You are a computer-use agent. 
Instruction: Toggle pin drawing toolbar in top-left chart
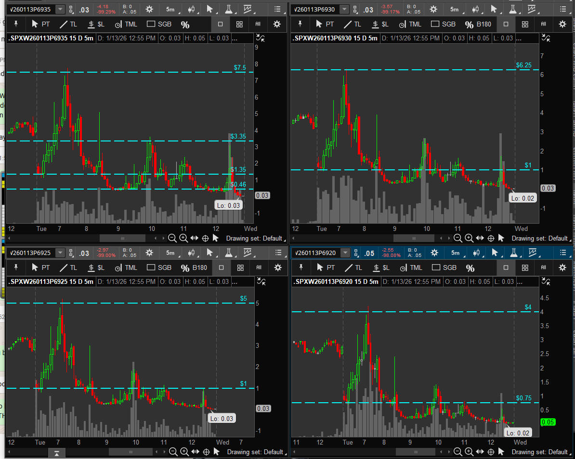click(15, 24)
